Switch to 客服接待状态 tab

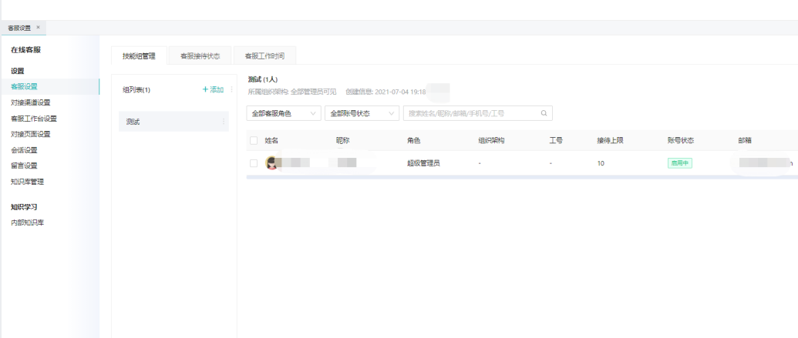(x=200, y=56)
